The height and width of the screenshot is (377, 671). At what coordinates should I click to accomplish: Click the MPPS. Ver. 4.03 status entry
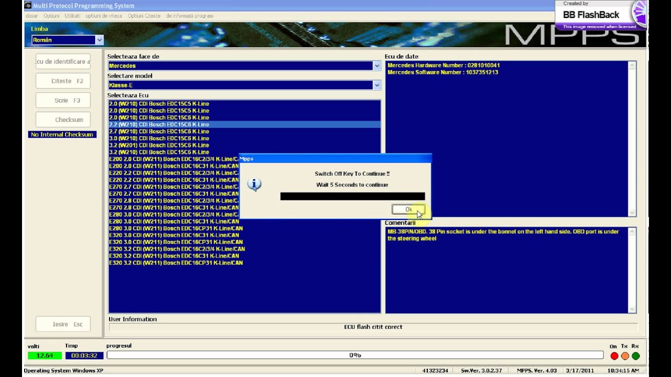pos(537,371)
